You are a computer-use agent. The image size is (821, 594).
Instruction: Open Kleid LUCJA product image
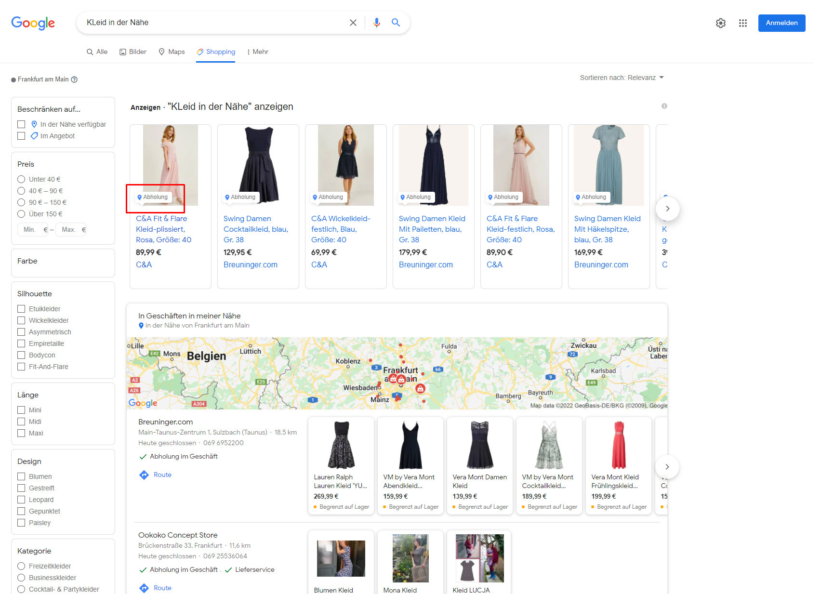pyautogui.click(x=480, y=558)
